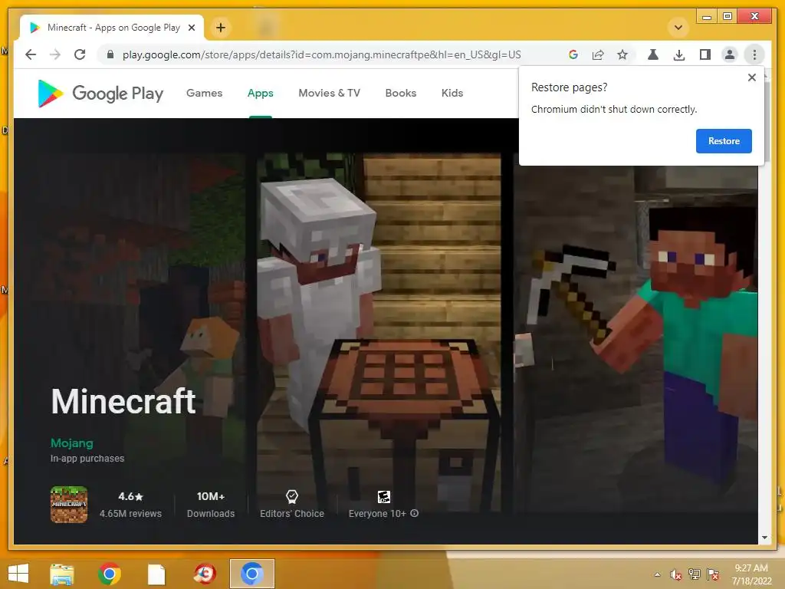Open the profile avatar menu
The width and height of the screenshot is (785, 589).
[x=730, y=54]
